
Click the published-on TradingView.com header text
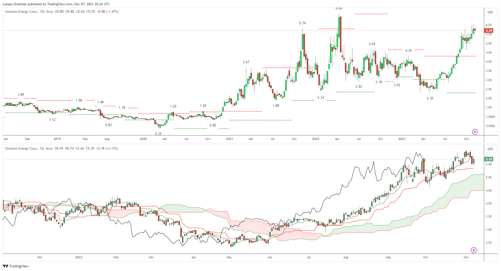(x=56, y=4)
